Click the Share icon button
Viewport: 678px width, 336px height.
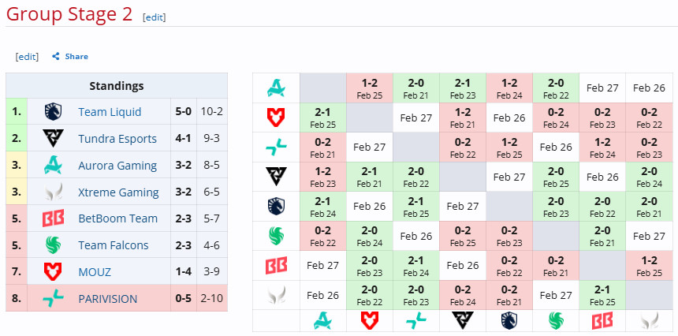pos(56,57)
